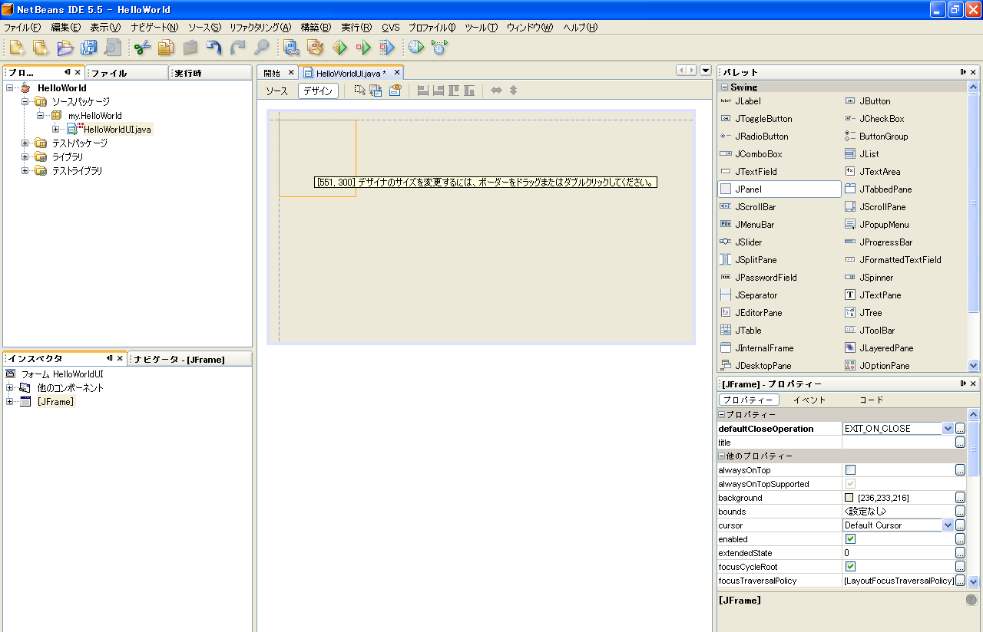Screen dimensions: 983x632
Task: Expand the [JFrame] node in Inspector
Action: pos(9,402)
